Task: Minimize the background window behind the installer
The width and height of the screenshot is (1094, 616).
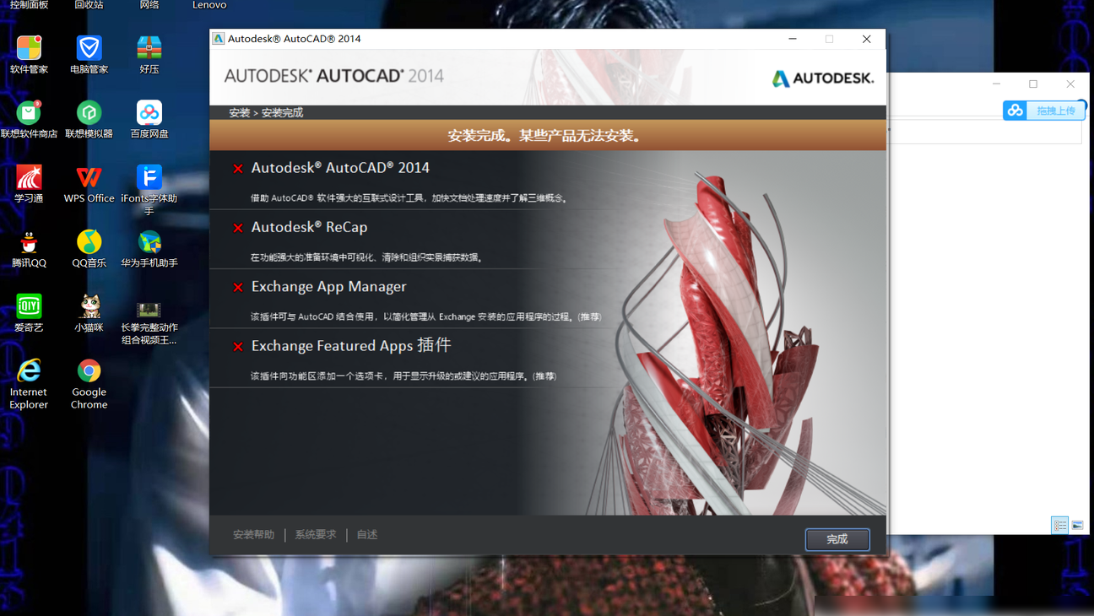Action: tap(997, 84)
